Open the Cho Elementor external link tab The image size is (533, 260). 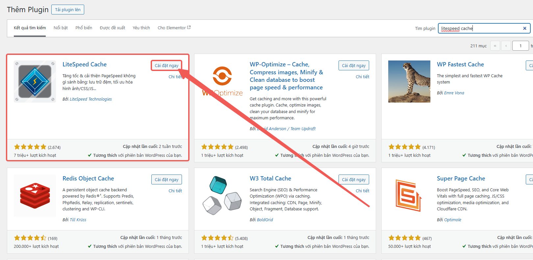174,28
